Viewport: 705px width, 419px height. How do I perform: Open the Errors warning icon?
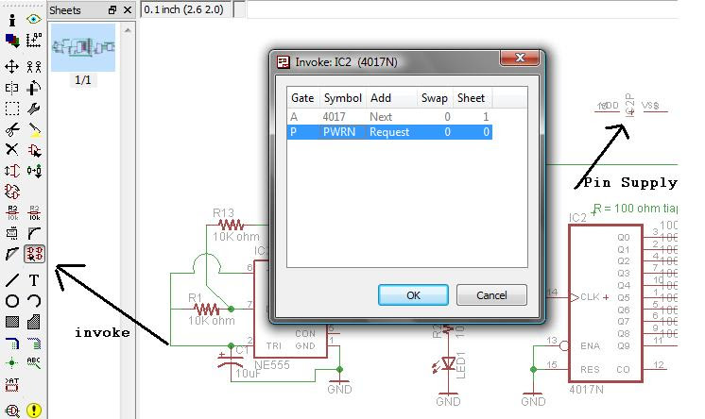click(x=34, y=410)
